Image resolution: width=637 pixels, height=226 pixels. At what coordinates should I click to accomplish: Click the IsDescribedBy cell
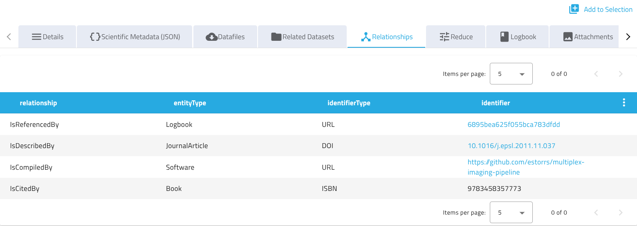32,146
